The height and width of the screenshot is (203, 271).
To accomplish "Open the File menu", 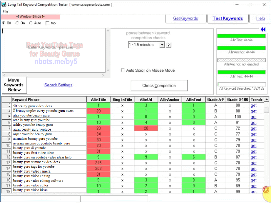I will [x=5, y=11].
